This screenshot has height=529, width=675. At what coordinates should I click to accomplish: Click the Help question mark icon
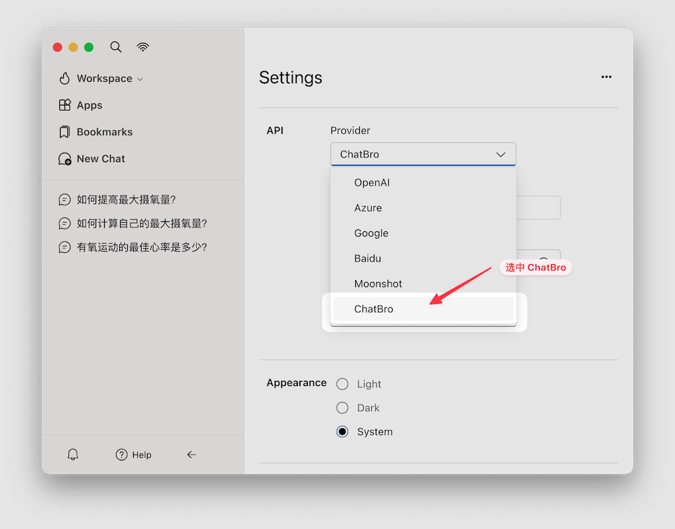(121, 455)
